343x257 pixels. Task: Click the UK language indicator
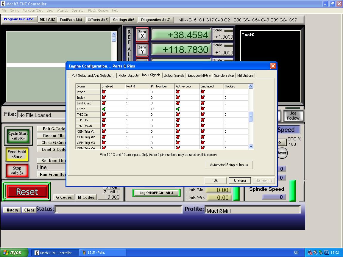click(x=296, y=253)
